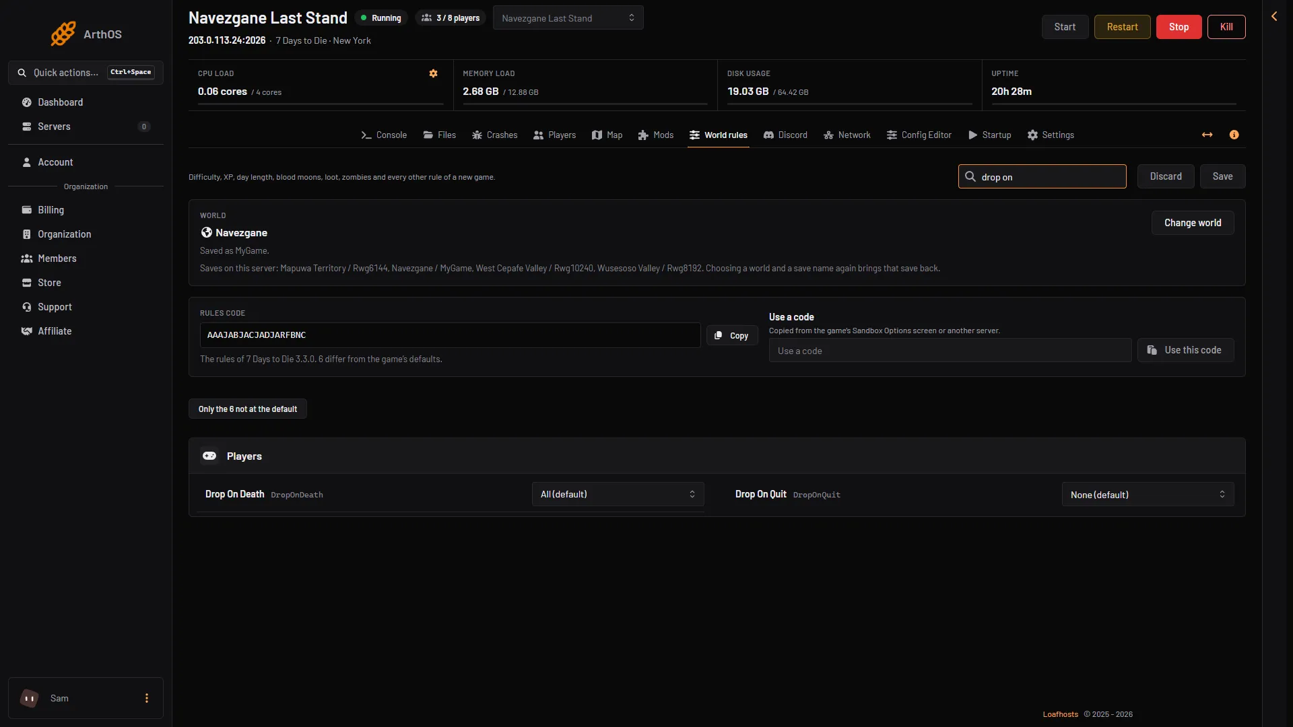Copy the rules code
The image size is (1293, 727).
(732, 335)
